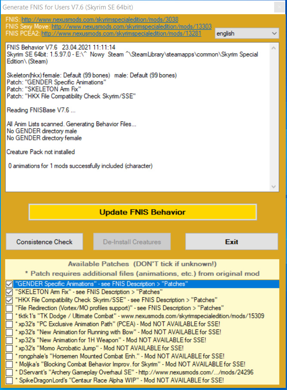
Task: Click the '0 animations for 1 mods' log line
Action: tap(80, 166)
